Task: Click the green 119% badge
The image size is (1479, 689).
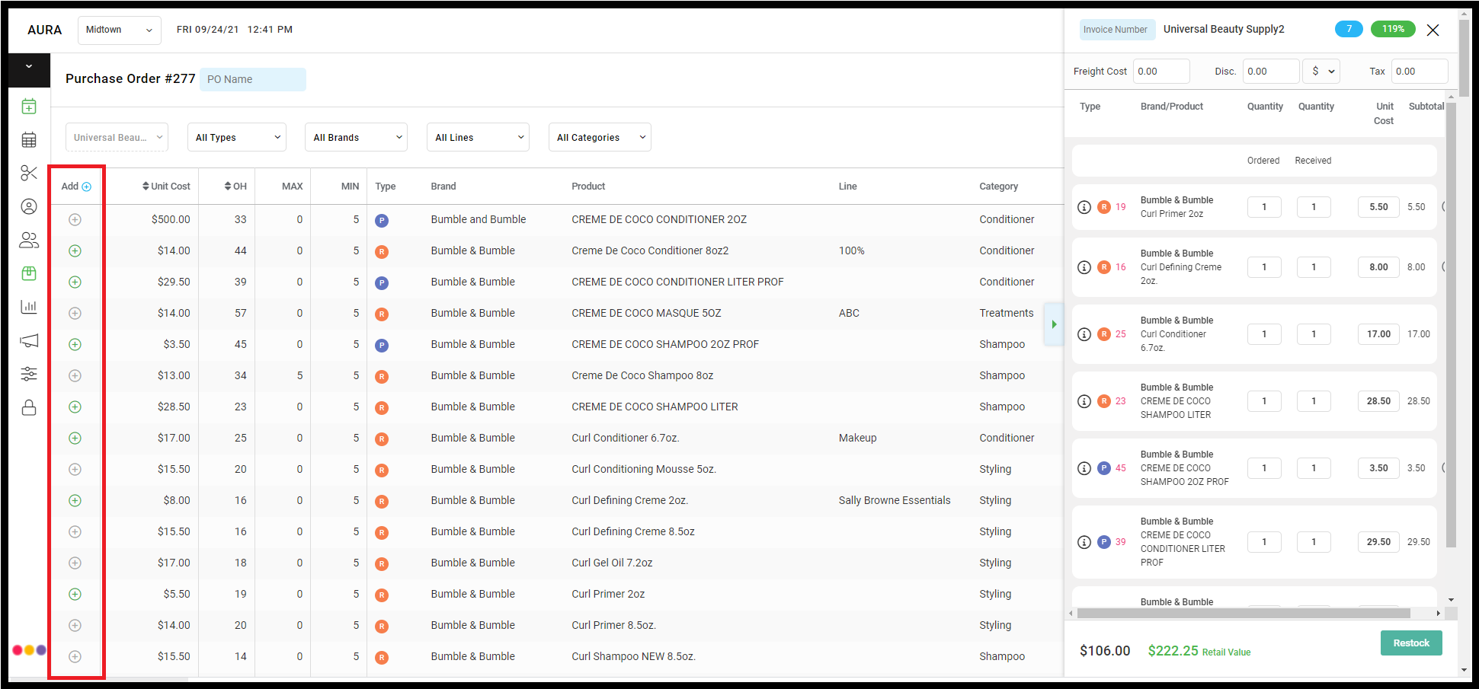Action: (x=1393, y=29)
